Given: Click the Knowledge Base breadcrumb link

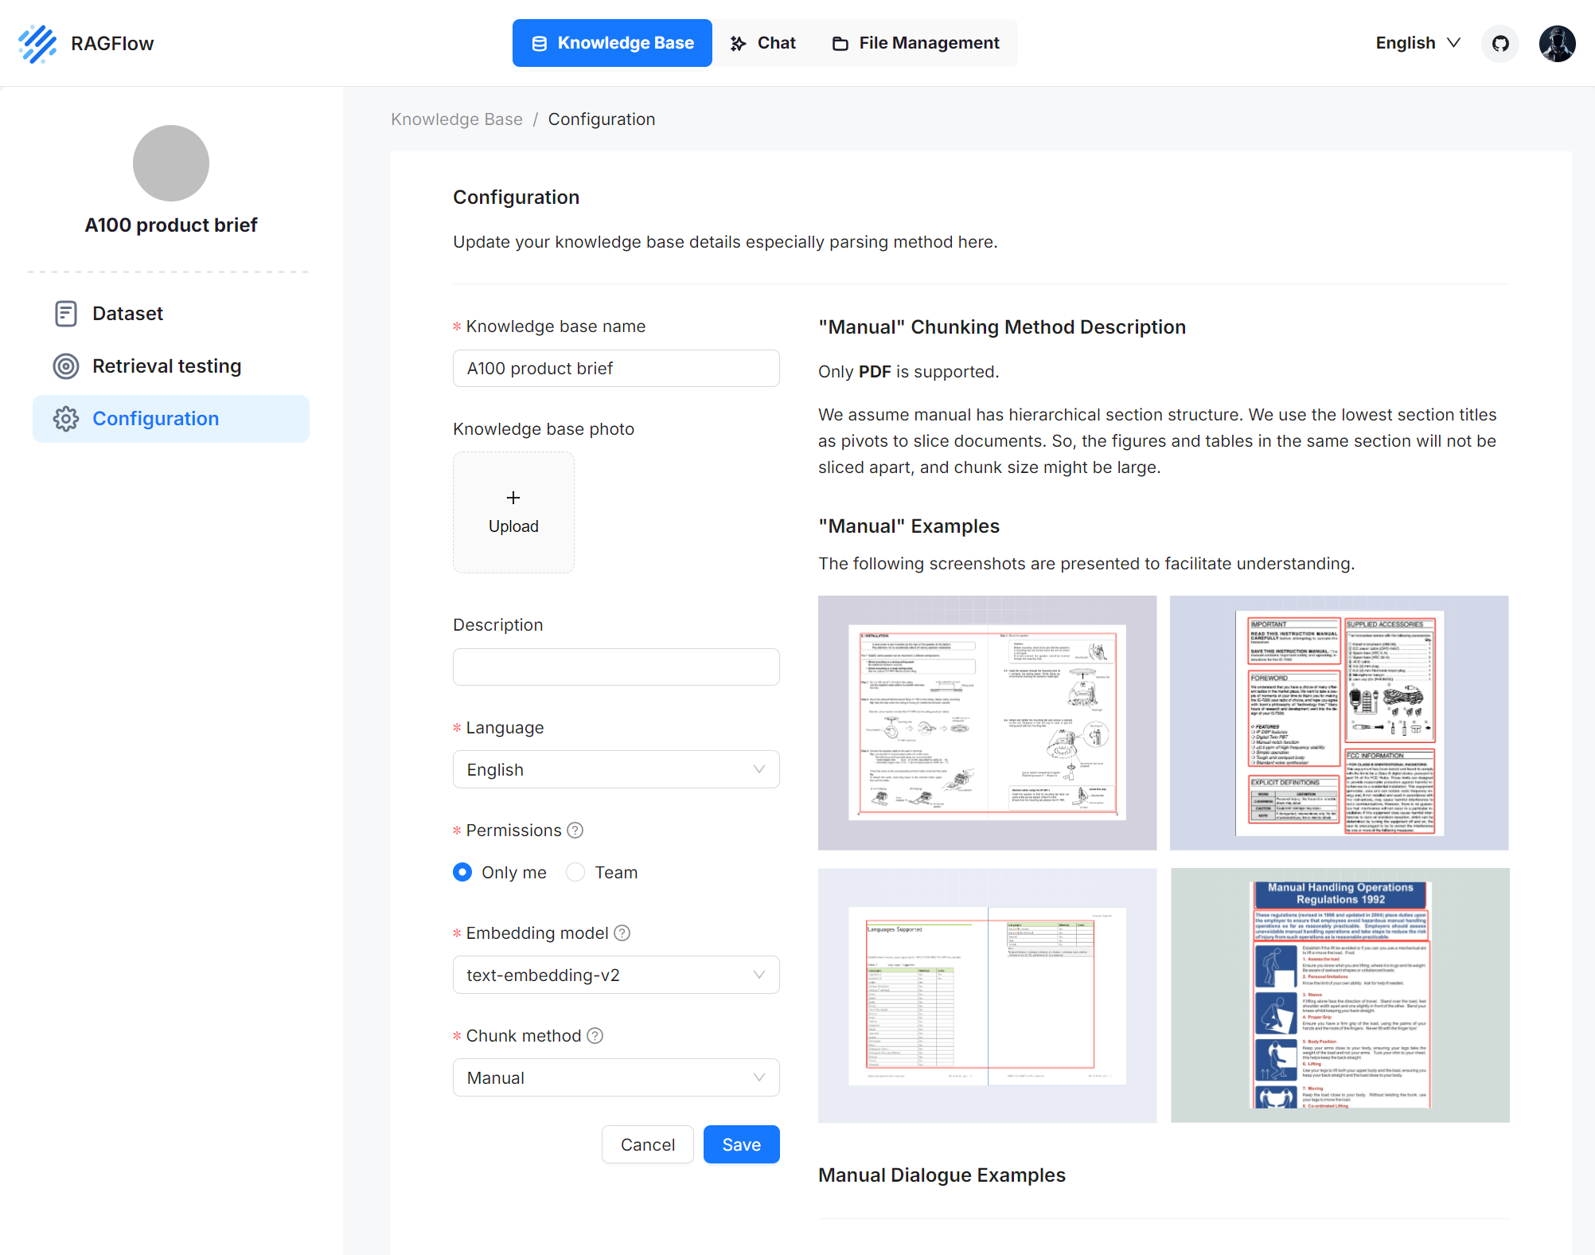Looking at the screenshot, I should pyautogui.click(x=456, y=119).
